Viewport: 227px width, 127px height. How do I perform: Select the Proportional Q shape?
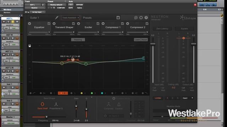(56, 105)
